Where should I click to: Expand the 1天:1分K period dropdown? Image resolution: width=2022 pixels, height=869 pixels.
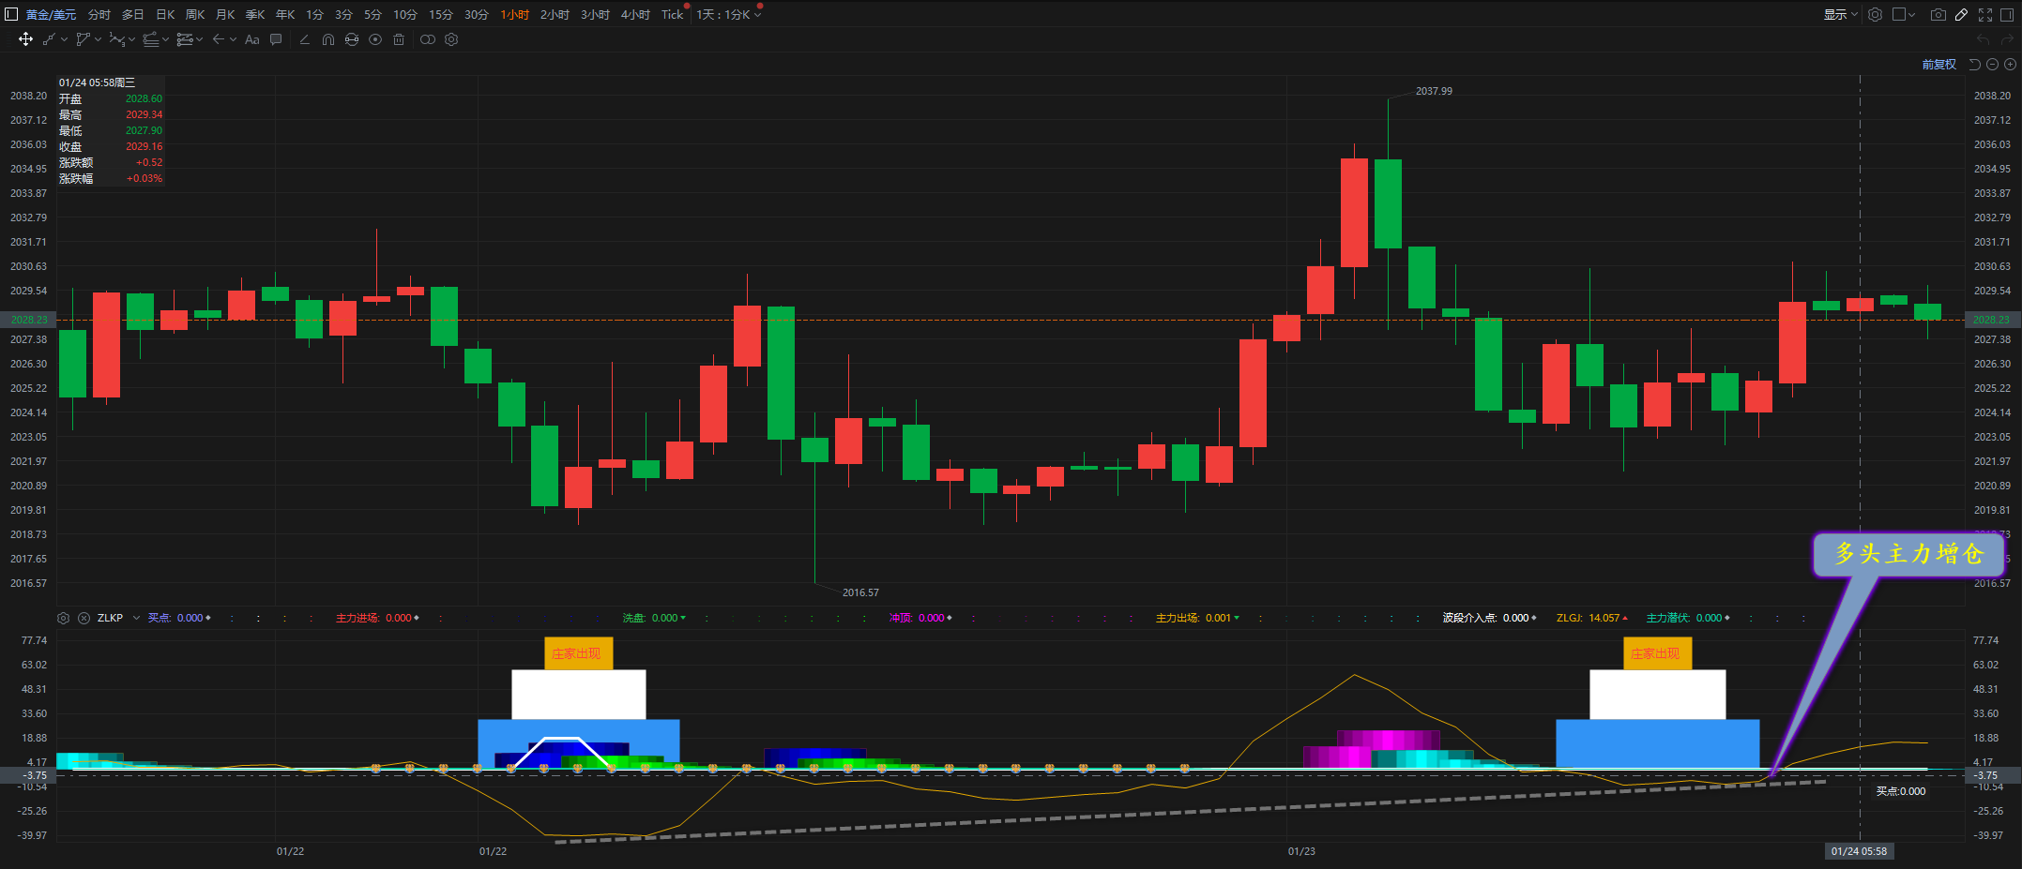coord(758,14)
